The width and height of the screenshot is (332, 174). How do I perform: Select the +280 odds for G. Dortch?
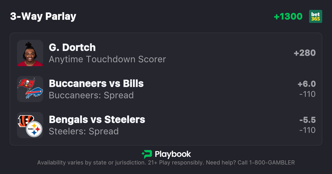305,53
